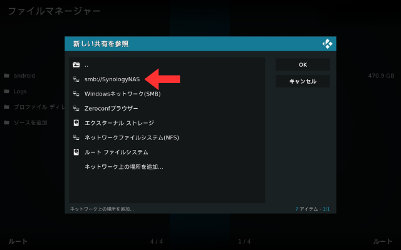The height and width of the screenshot is (250, 401).
Task: Click the ルート ファイルシステム drive icon
Action: point(76,152)
